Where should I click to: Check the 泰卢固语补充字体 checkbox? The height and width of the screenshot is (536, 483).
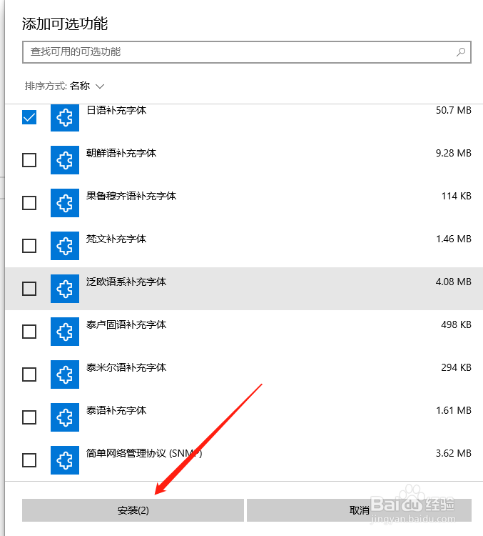[29, 332]
